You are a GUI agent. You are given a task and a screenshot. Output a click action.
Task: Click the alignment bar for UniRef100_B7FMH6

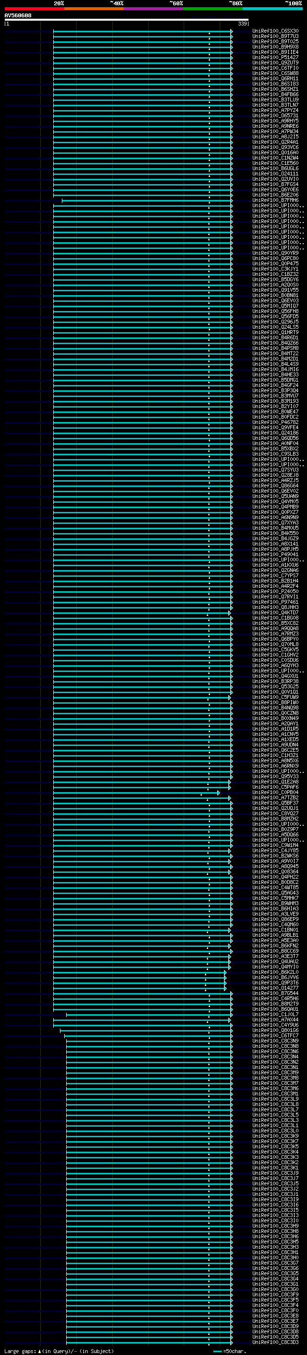click(x=147, y=200)
